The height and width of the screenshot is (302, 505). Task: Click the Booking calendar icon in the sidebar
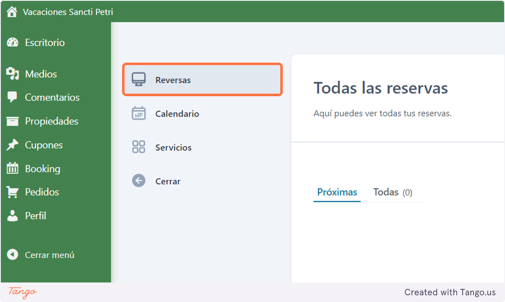pos(13,168)
